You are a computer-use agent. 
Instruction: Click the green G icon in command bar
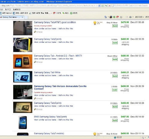coord(114,17)
